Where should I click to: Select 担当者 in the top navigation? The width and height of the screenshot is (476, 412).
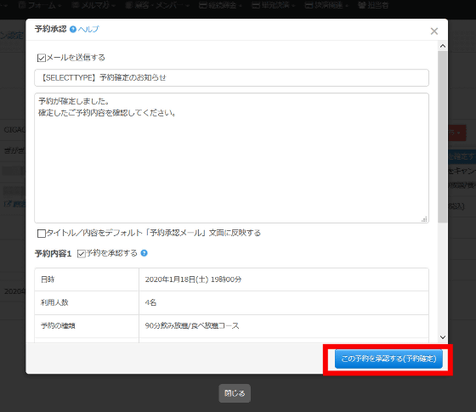click(373, 5)
